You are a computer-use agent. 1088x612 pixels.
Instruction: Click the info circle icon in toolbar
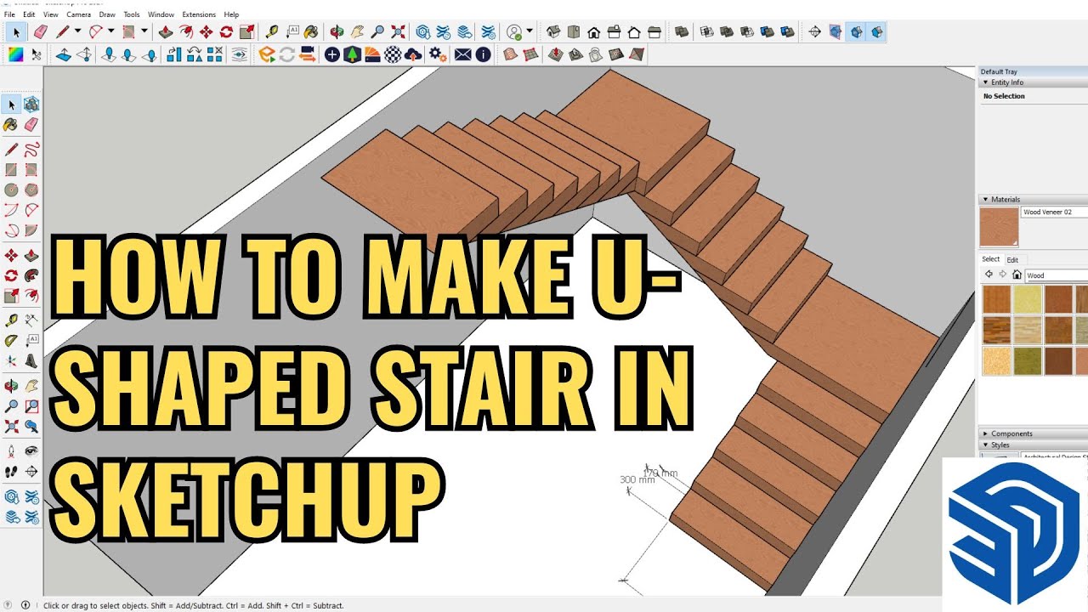483,54
